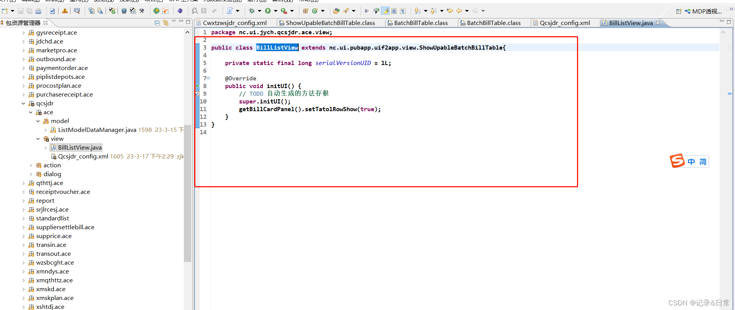This screenshot has height=310, width=735.
Task: Expand the action package node
Action: coord(31,165)
